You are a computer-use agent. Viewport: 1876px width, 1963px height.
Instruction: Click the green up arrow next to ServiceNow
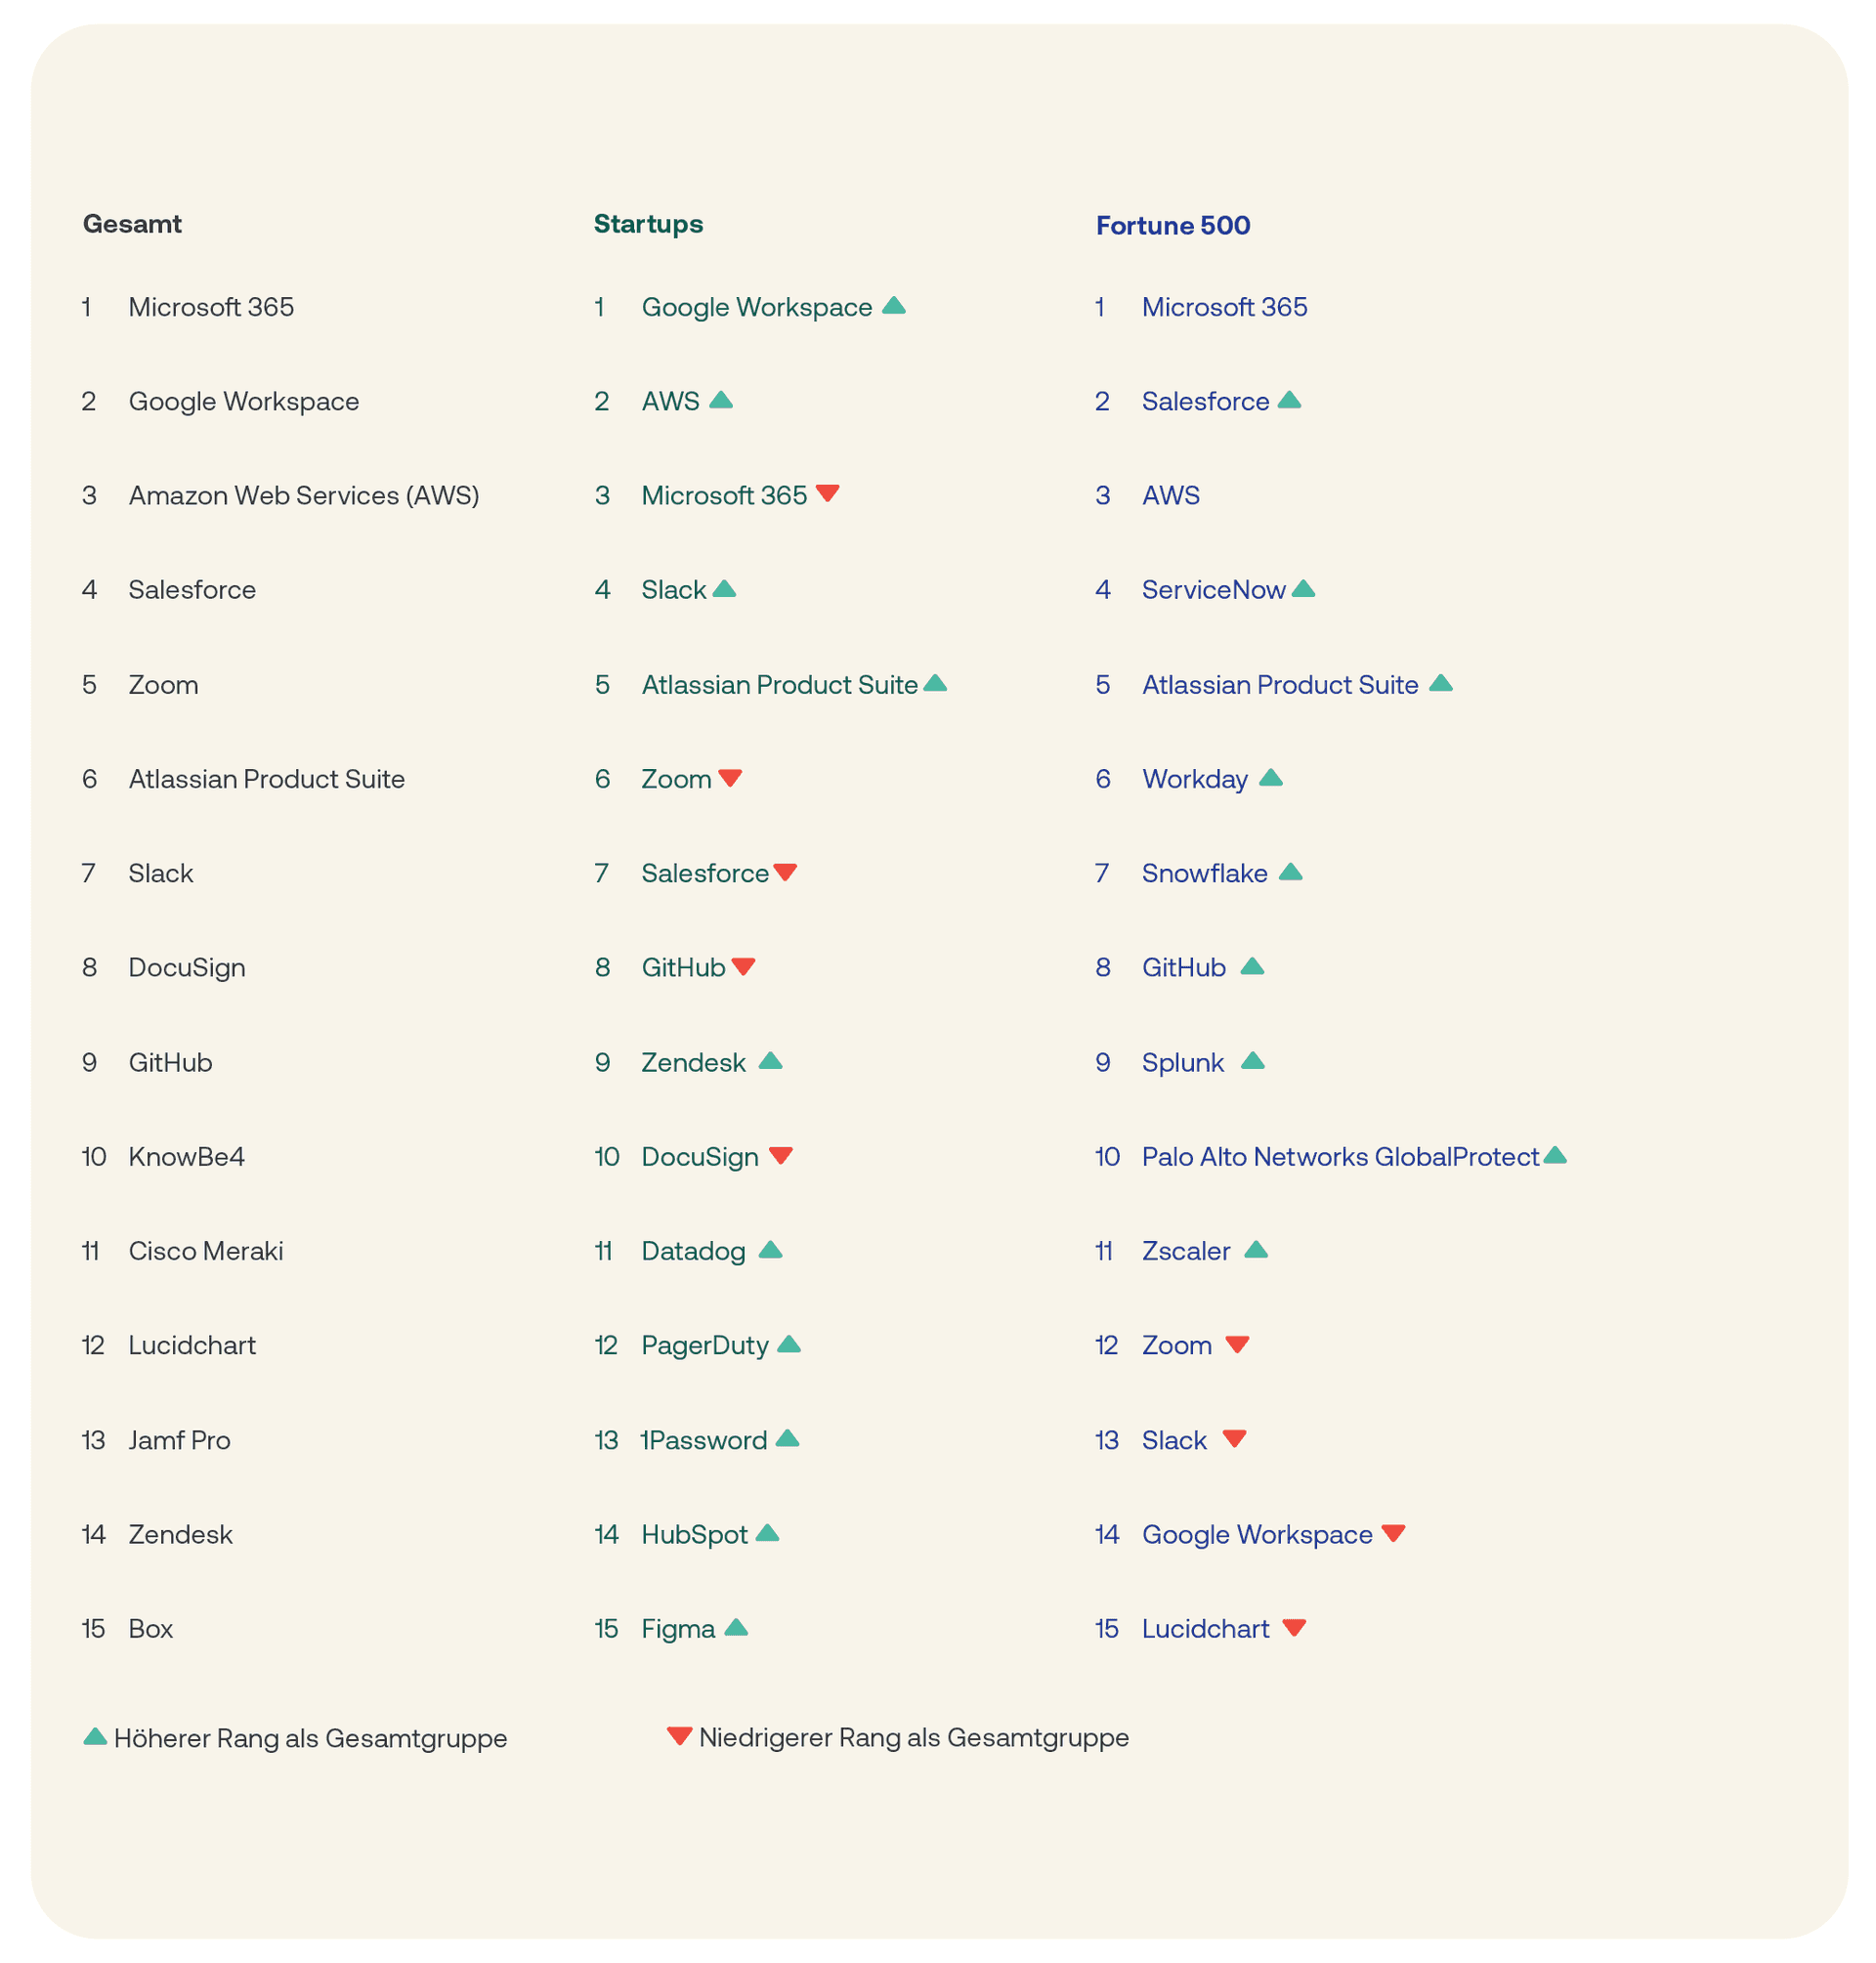pos(1303,589)
